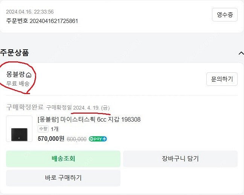Viewport: 244px width, 195px height.
Task: Collapse the 주문상품 section chevron
Action: [241, 53]
